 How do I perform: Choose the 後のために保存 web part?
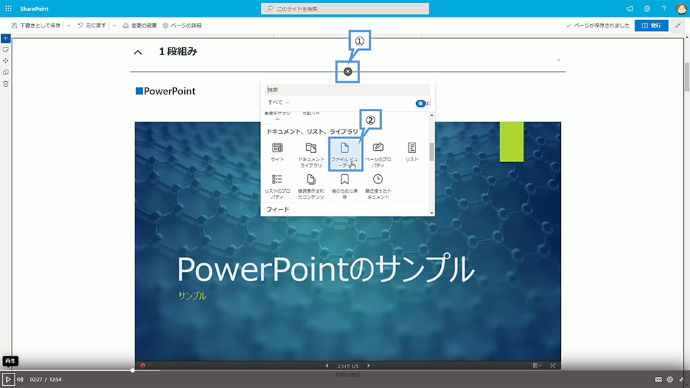pos(344,187)
